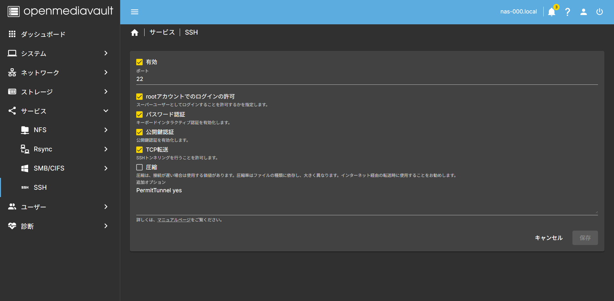The height and width of the screenshot is (301, 614).
Task: Disable TCP転送 forwarding
Action: (139, 149)
